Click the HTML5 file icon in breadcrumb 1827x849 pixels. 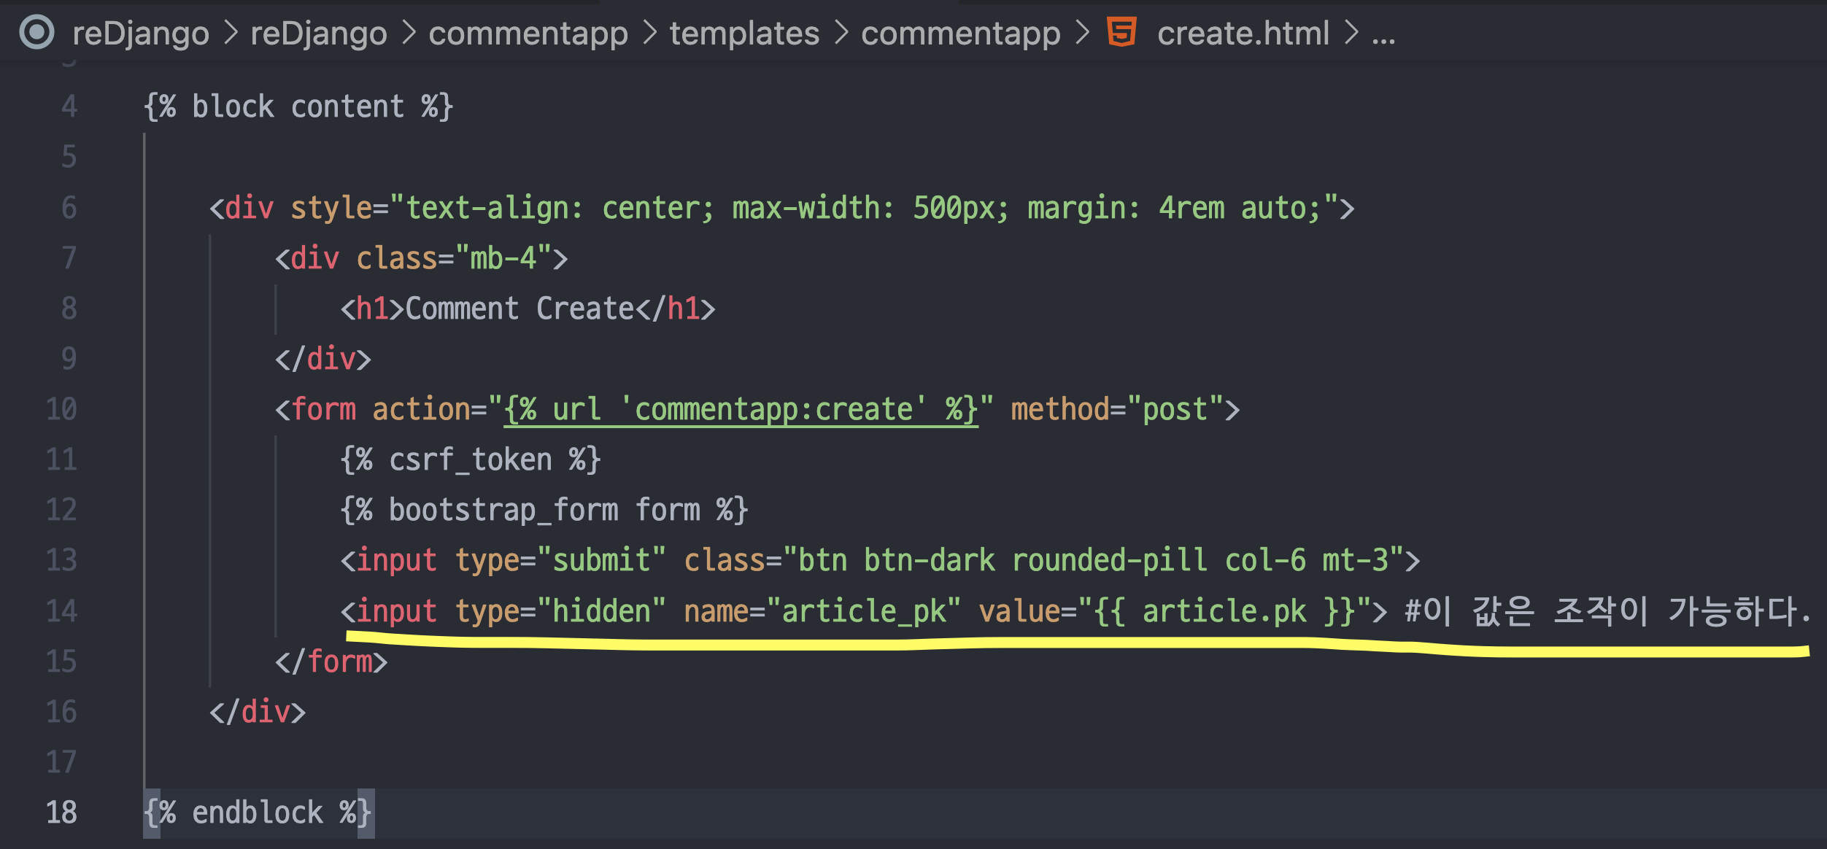(x=1121, y=33)
